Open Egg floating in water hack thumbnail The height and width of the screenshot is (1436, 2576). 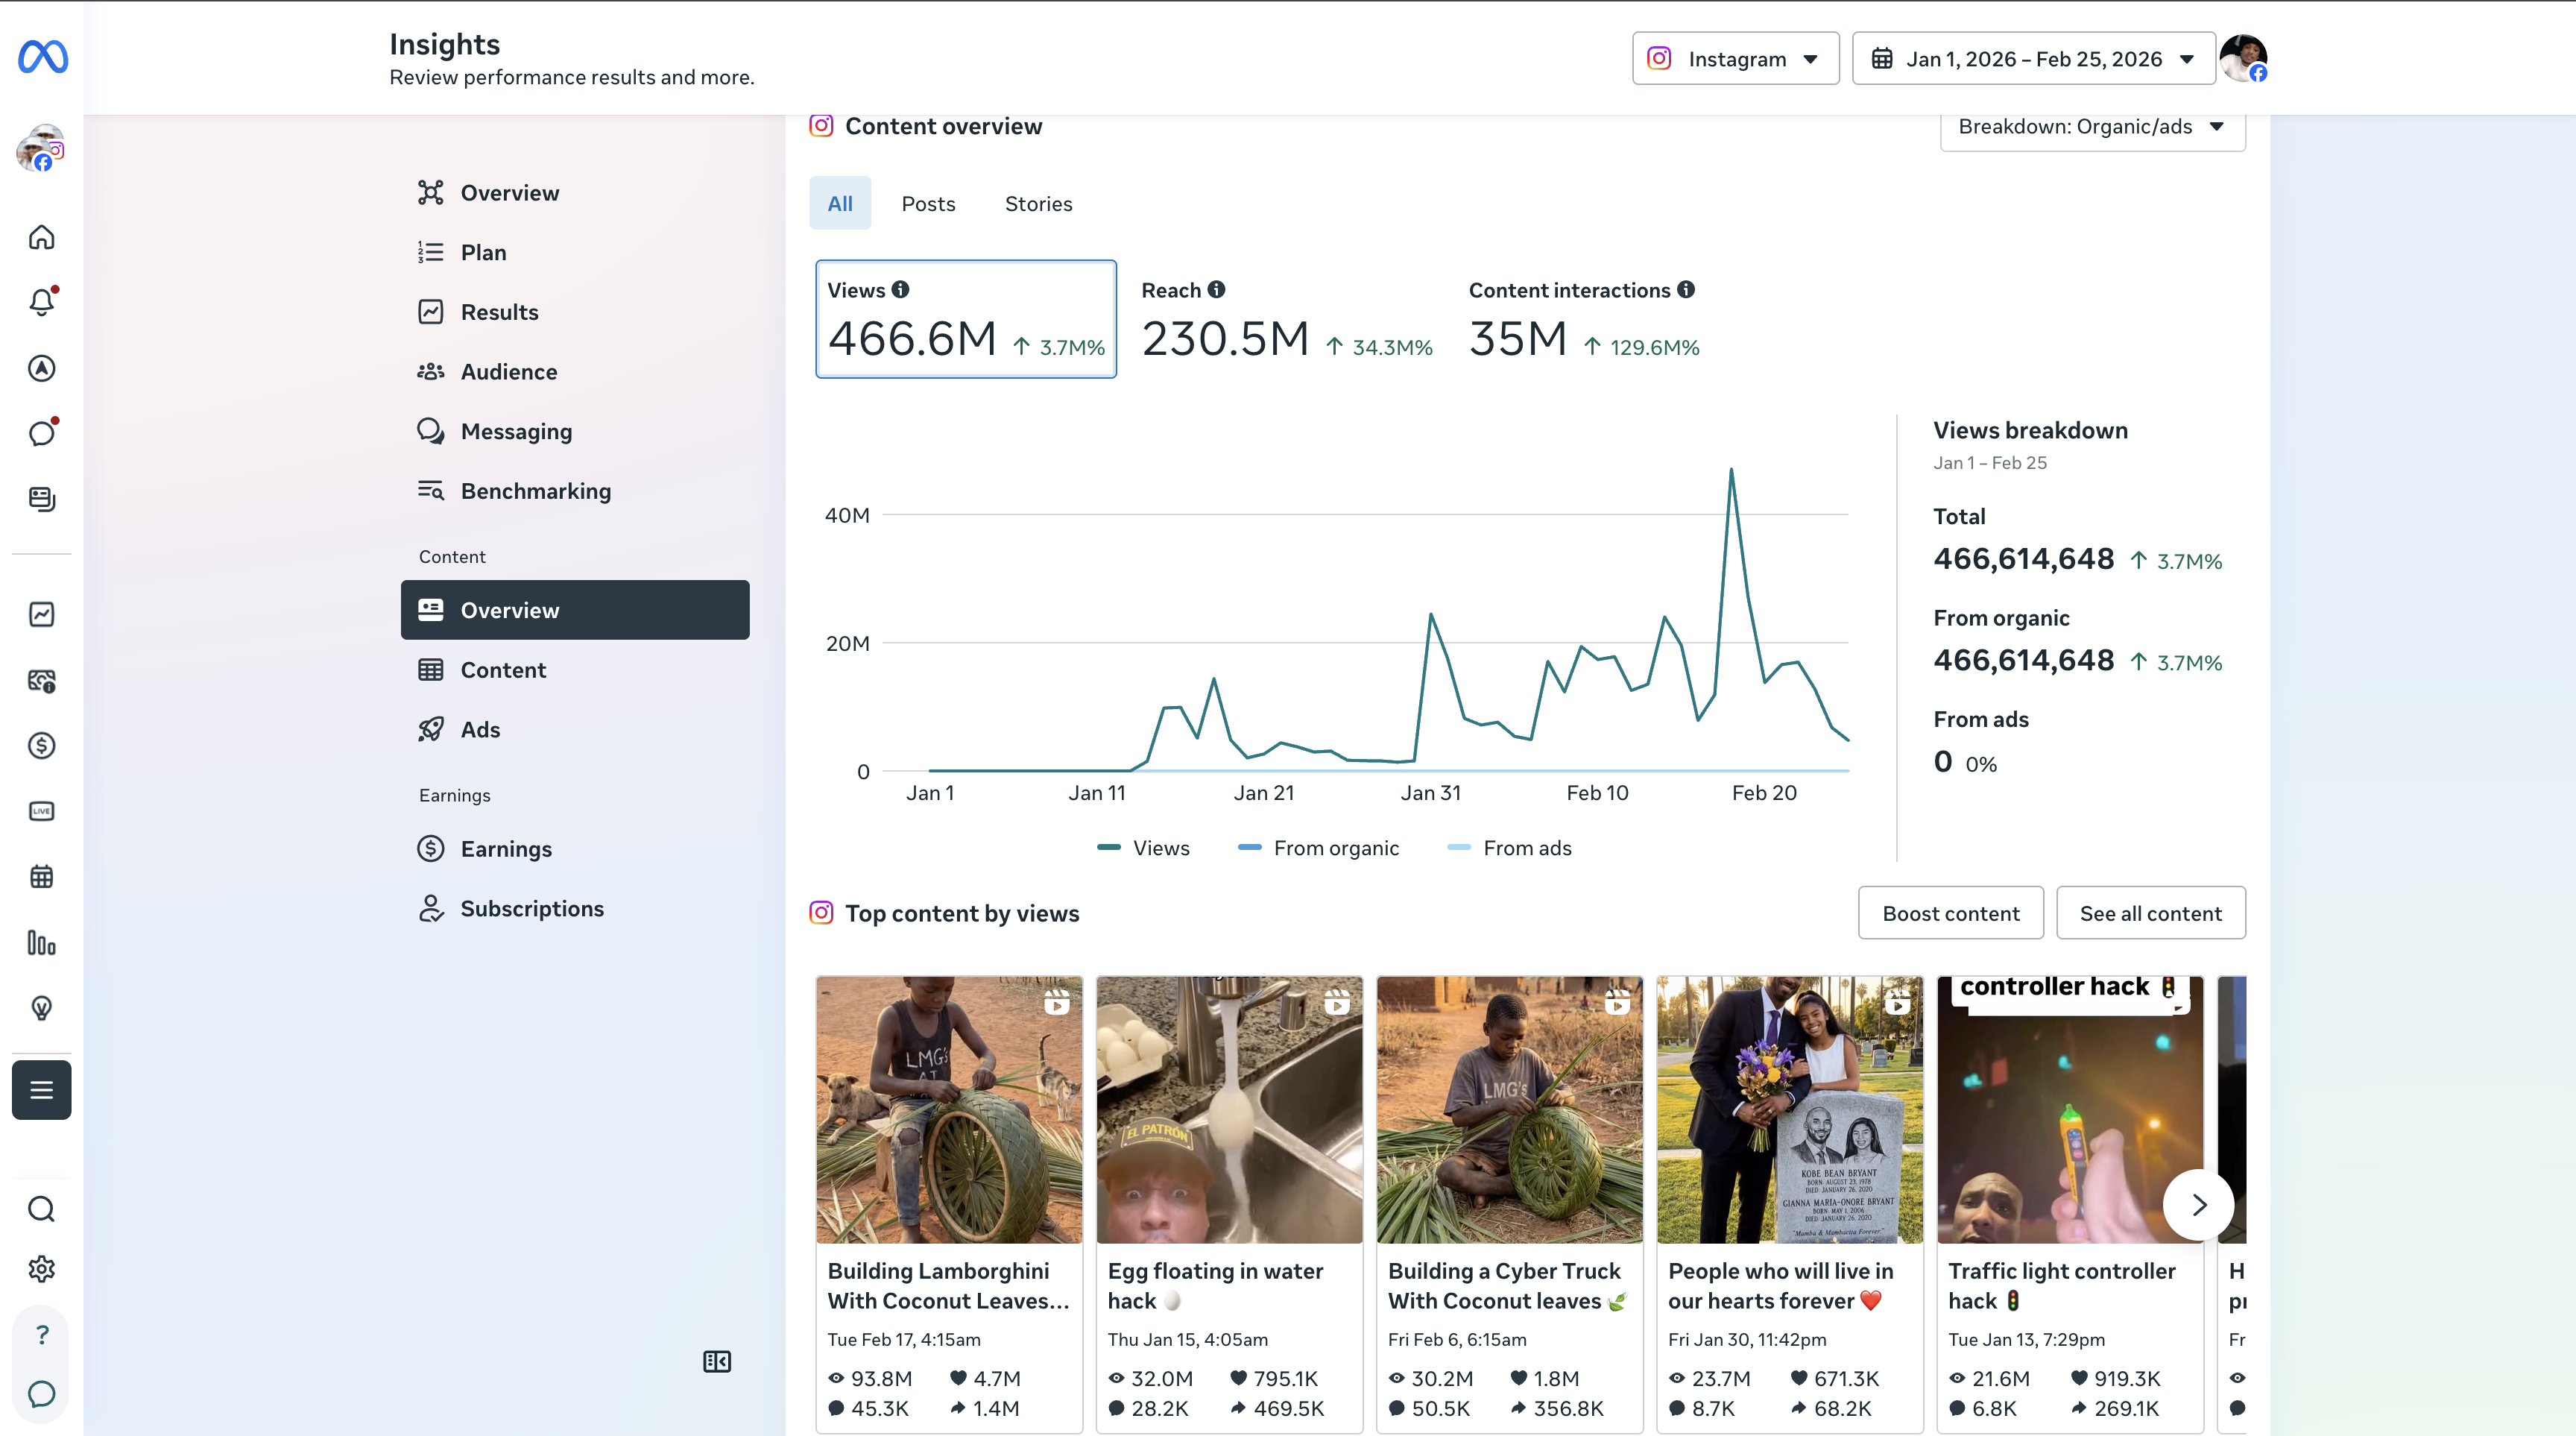click(1229, 1110)
